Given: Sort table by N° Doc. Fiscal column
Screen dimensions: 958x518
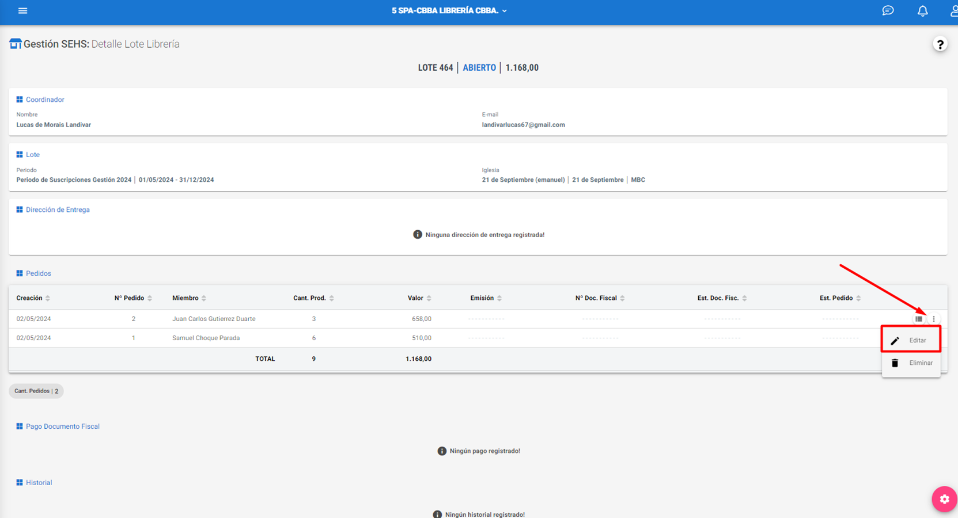Looking at the screenshot, I should 600,298.
